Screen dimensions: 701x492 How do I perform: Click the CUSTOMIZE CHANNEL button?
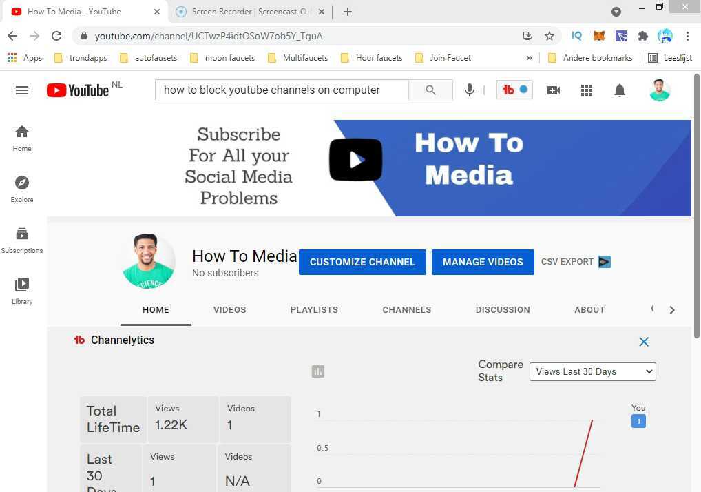[362, 262]
